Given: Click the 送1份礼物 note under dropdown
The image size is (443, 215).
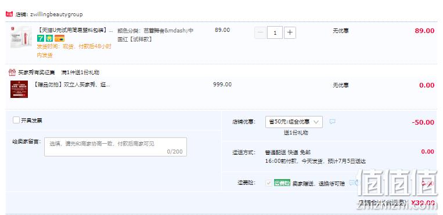Looking at the screenshot, I should point(296,133).
